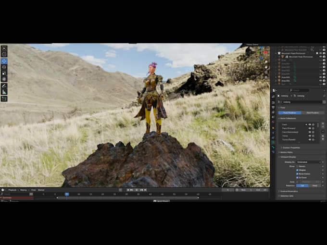Set Relations to Head
This screenshot has width=327, height=245.
pos(314,185)
